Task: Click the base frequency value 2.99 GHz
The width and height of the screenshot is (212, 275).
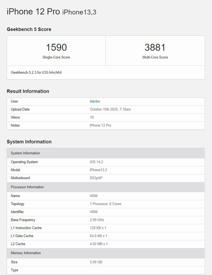Action: click(x=97, y=220)
